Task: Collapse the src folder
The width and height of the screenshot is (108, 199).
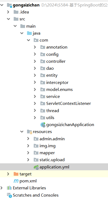Action: coord(9,19)
